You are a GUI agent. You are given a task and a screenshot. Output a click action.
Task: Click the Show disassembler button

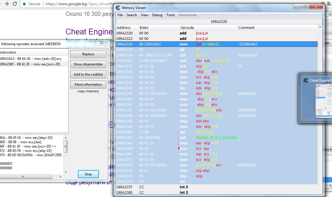click(88, 64)
